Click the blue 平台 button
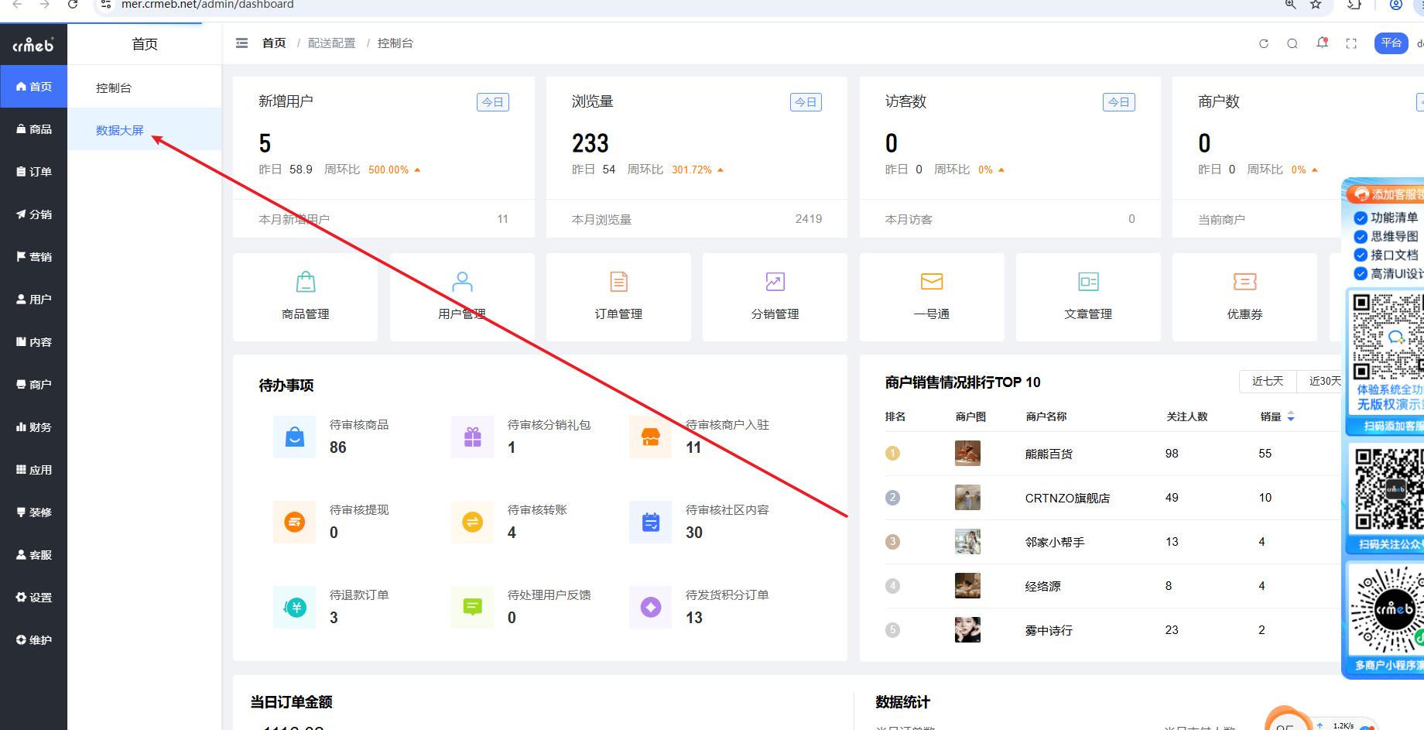Image resolution: width=1424 pixels, height=730 pixels. pos(1391,43)
